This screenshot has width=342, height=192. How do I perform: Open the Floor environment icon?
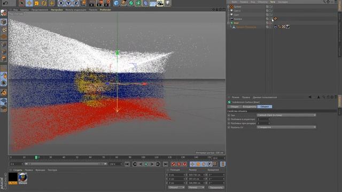[153, 3]
